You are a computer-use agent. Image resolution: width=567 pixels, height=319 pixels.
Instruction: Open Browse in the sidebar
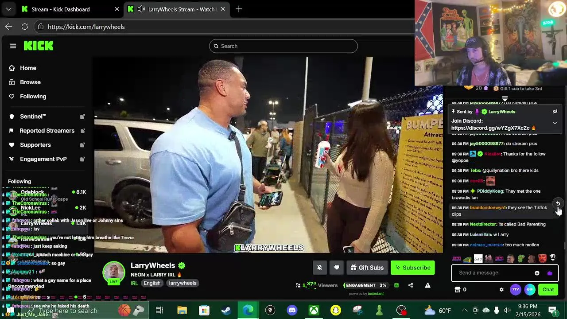point(30,82)
